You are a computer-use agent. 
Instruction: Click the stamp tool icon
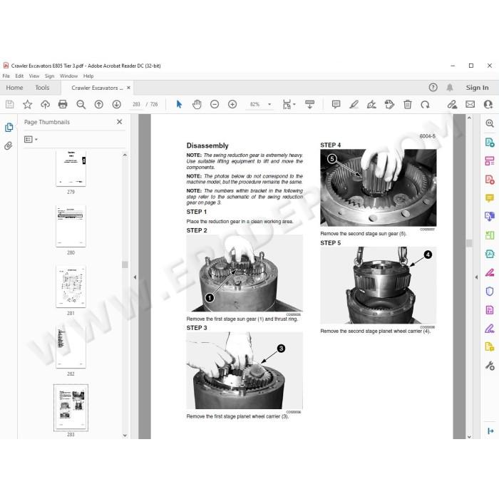point(389,104)
